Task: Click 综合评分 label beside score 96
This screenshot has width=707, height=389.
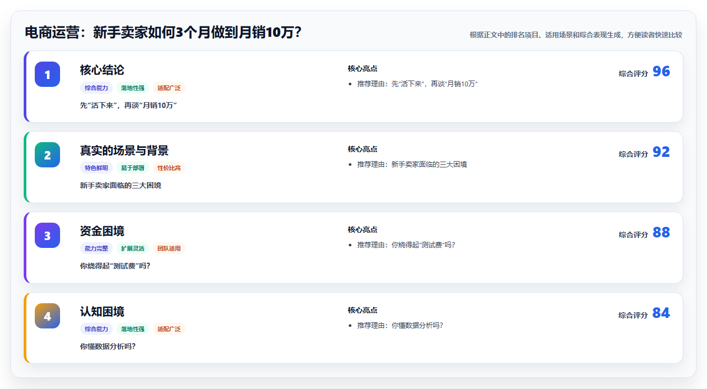Action: 633,74
